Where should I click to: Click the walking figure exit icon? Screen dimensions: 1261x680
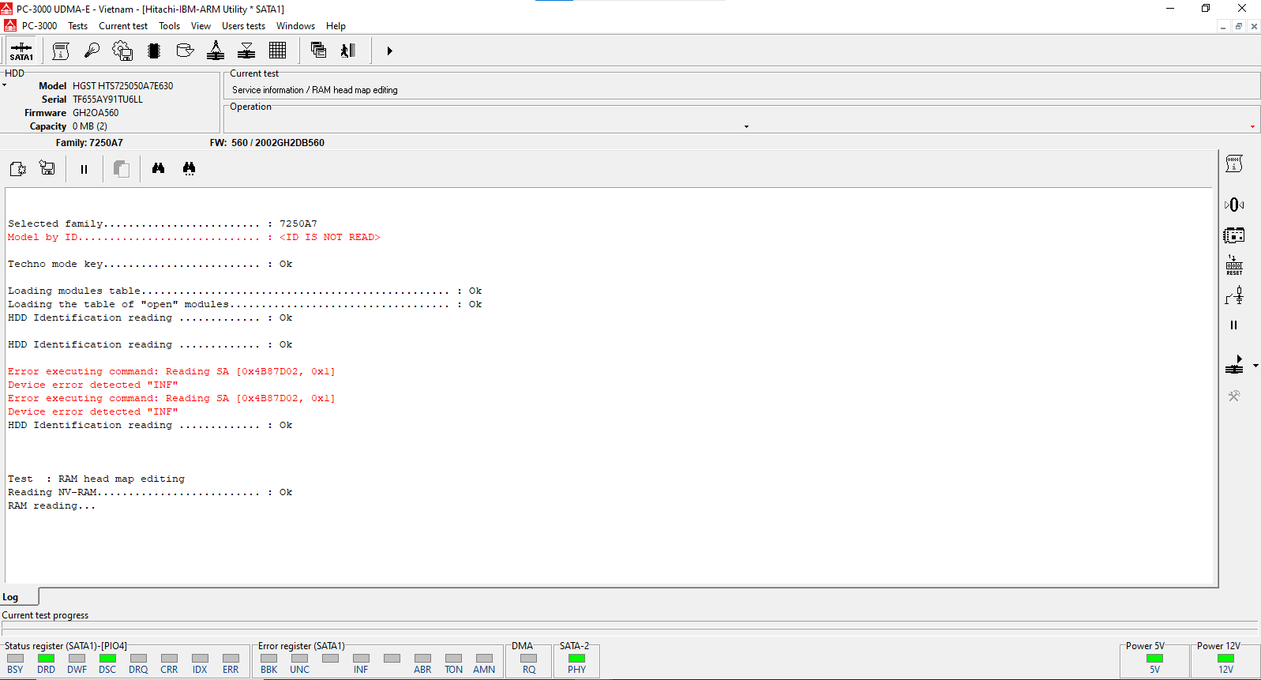pyautogui.click(x=348, y=51)
